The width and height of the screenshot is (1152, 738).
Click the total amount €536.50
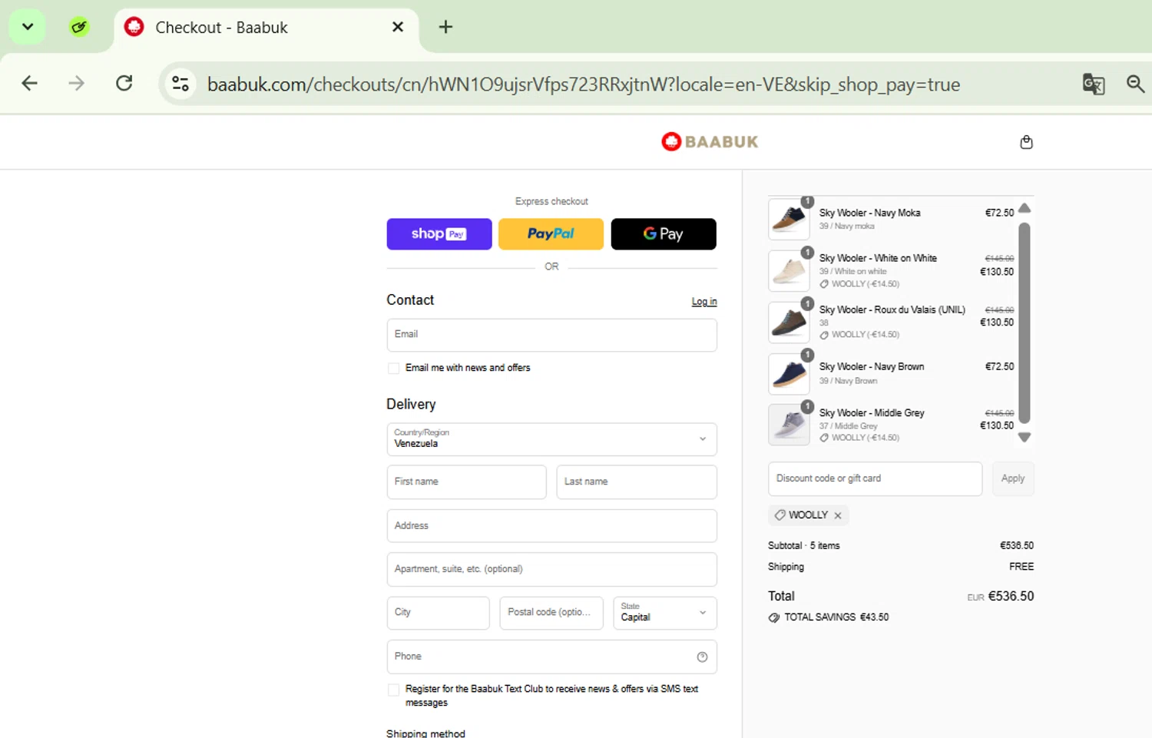[1011, 597]
